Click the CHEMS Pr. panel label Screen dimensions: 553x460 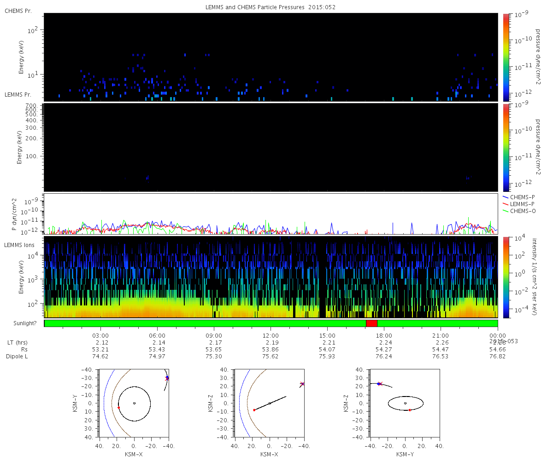(x=18, y=11)
